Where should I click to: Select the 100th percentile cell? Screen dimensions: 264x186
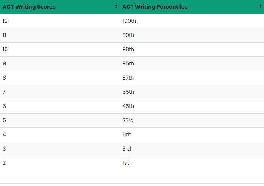[x=192, y=21]
